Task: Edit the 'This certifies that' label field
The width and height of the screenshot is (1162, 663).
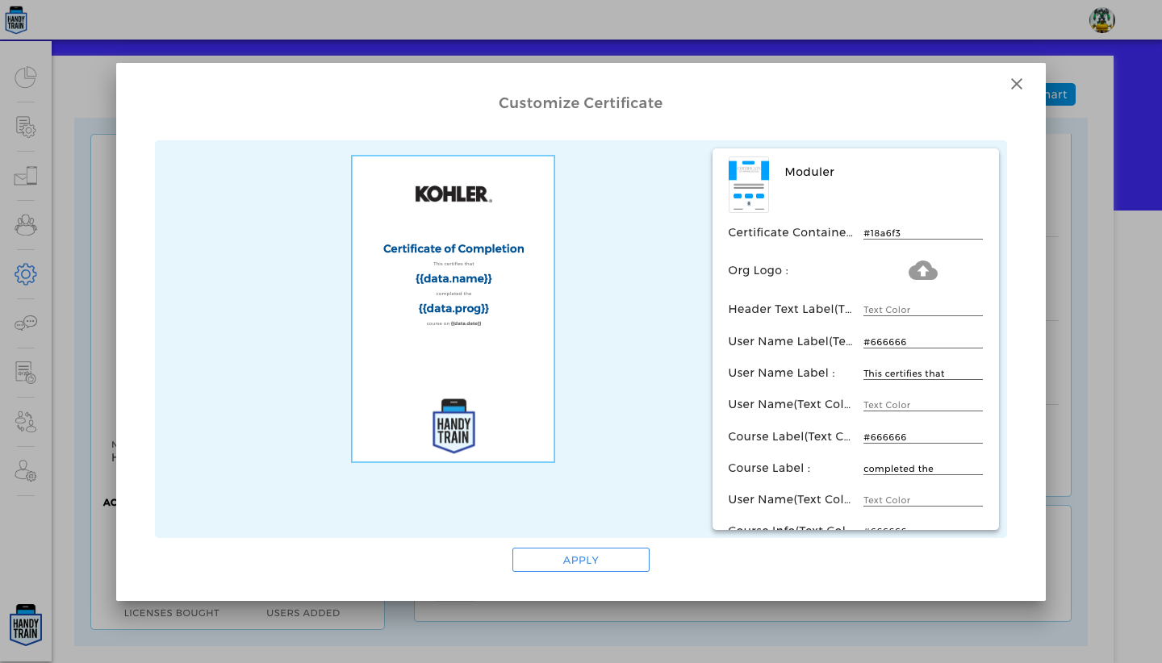Action: pos(922,373)
